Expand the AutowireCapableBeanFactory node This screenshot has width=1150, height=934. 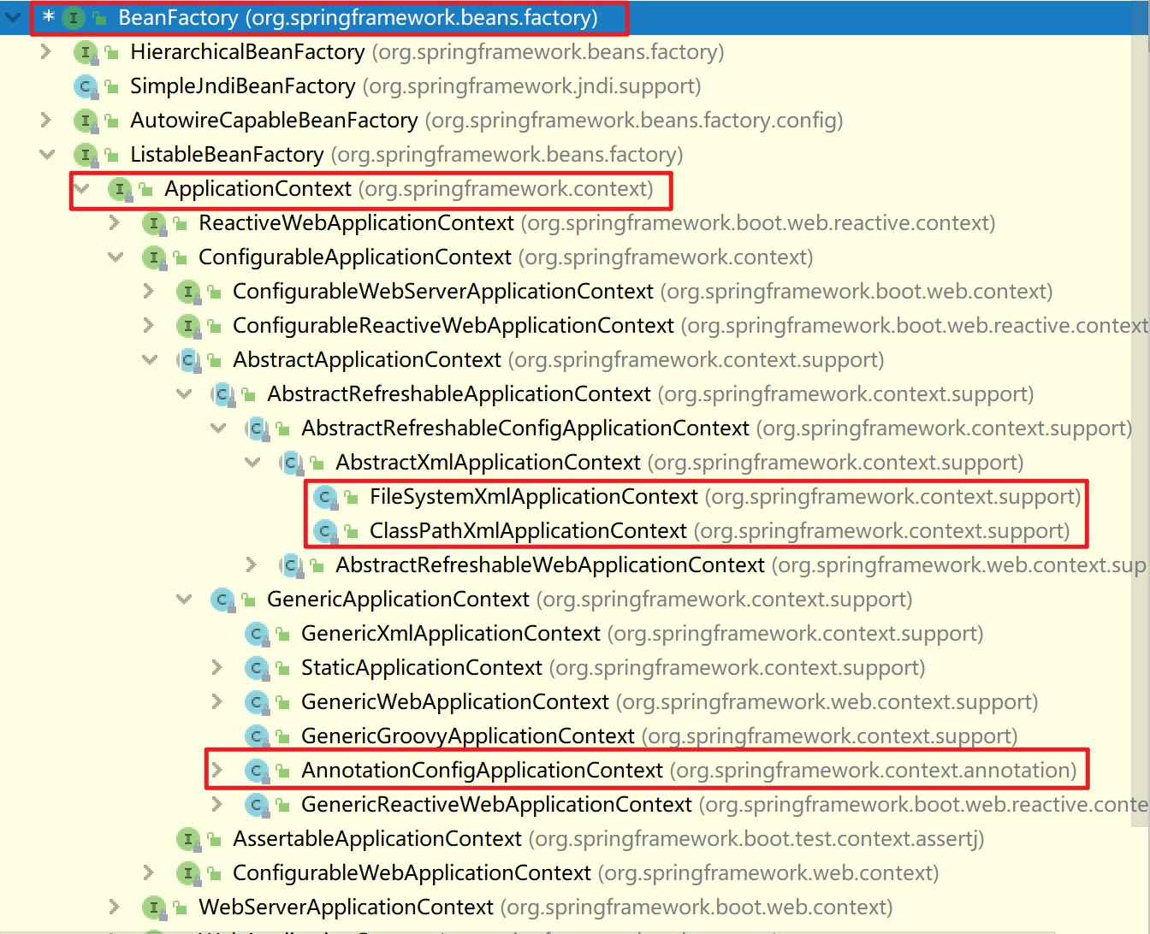(x=44, y=120)
